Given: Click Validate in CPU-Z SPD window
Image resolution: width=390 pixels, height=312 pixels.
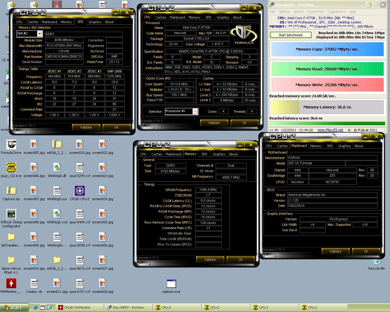Looking at the screenshot, I should (x=86, y=127).
